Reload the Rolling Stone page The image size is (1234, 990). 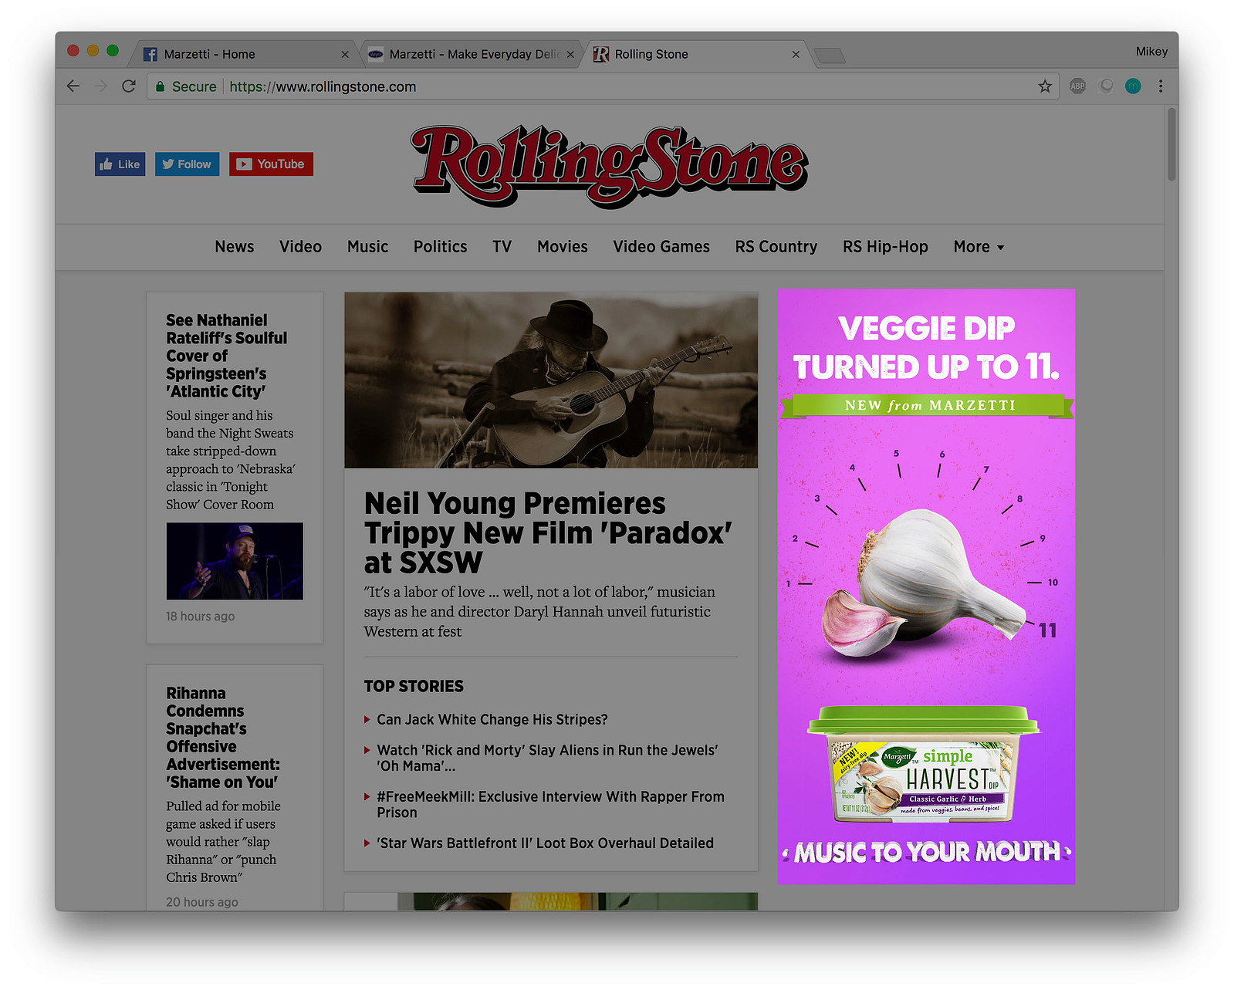(x=129, y=86)
